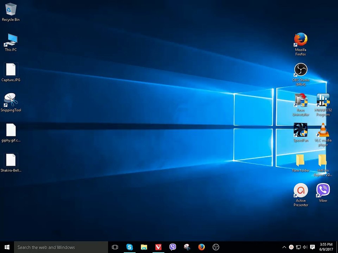Select the SpeedFan desktop shortcut
338x253 pixels.
tap(301, 132)
